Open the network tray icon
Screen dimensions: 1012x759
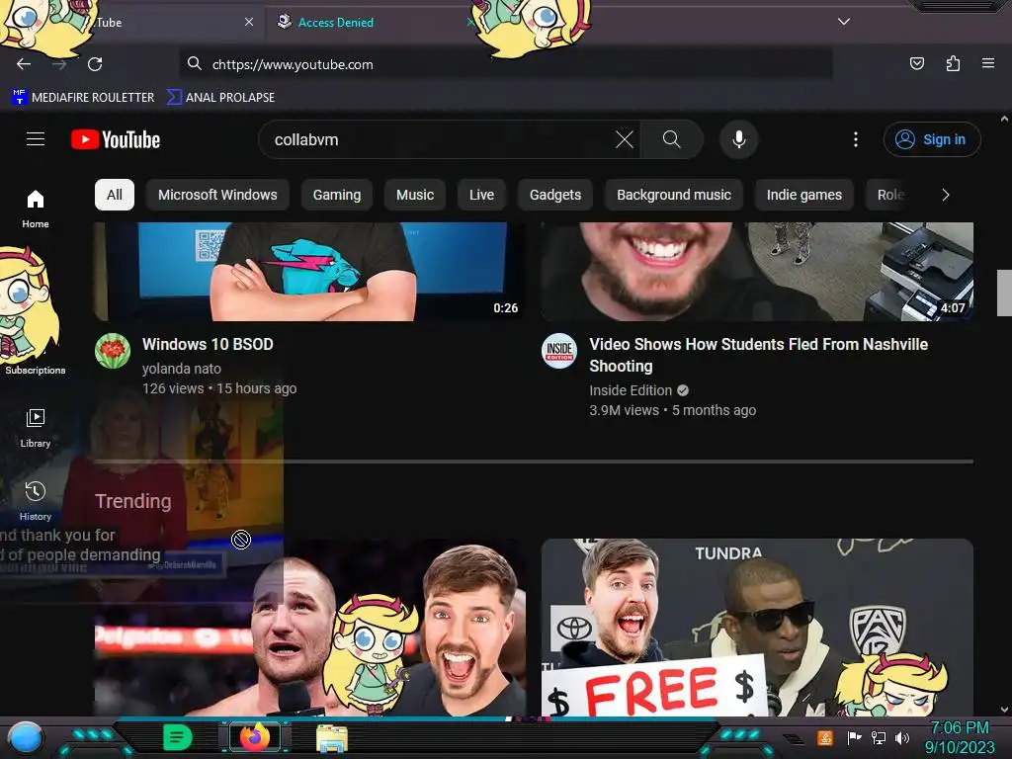coord(878,737)
